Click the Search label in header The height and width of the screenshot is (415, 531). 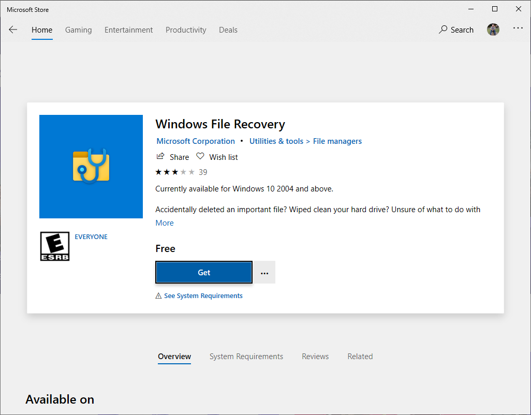point(462,30)
